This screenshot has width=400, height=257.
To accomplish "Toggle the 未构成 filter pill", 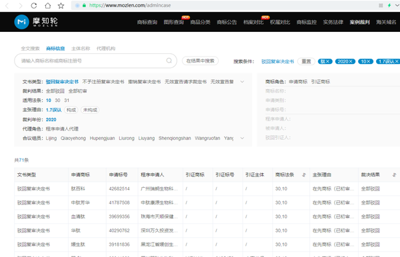I will point(90,110).
